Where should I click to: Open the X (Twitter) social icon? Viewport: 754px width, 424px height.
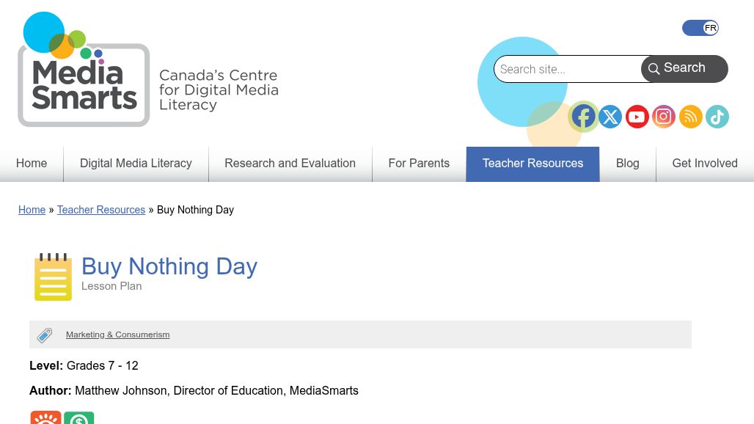coord(610,117)
